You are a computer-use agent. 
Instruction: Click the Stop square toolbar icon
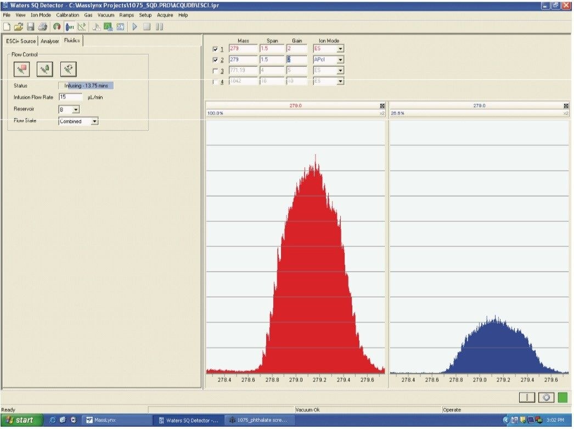[147, 27]
